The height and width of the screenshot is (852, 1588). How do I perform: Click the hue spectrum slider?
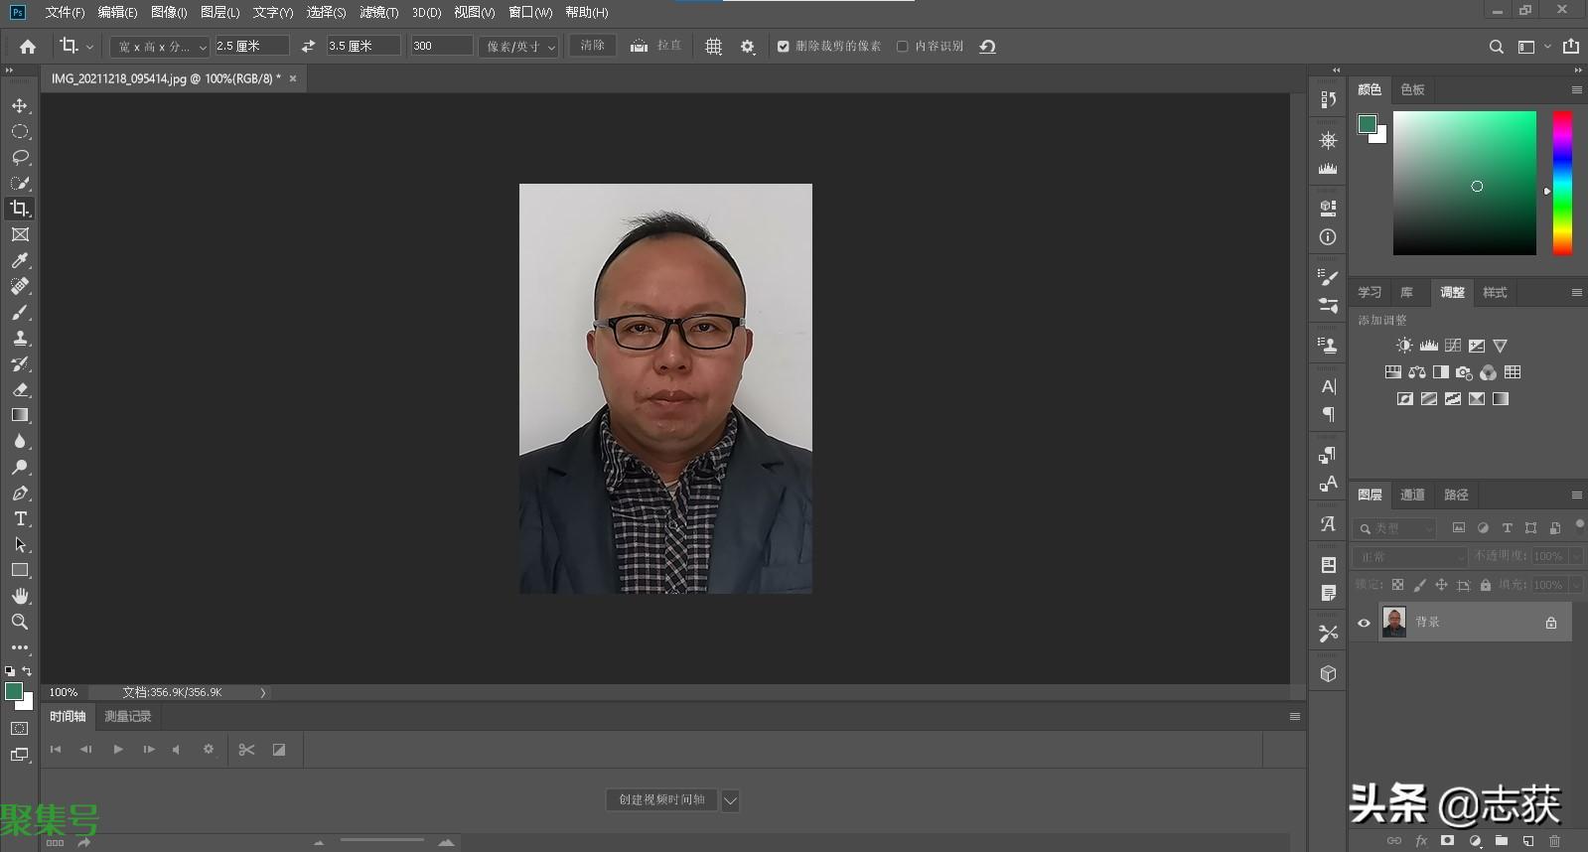point(1562,183)
